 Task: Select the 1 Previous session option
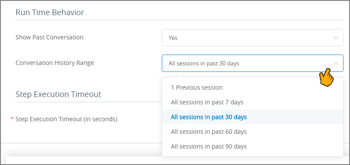tap(253, 87)
